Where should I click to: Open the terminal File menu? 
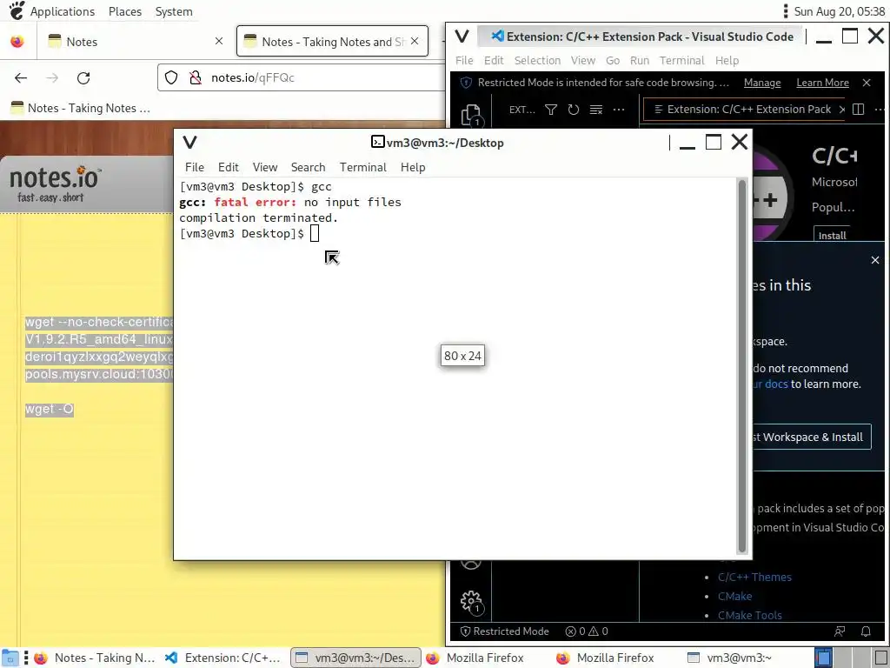coord(194,167)
